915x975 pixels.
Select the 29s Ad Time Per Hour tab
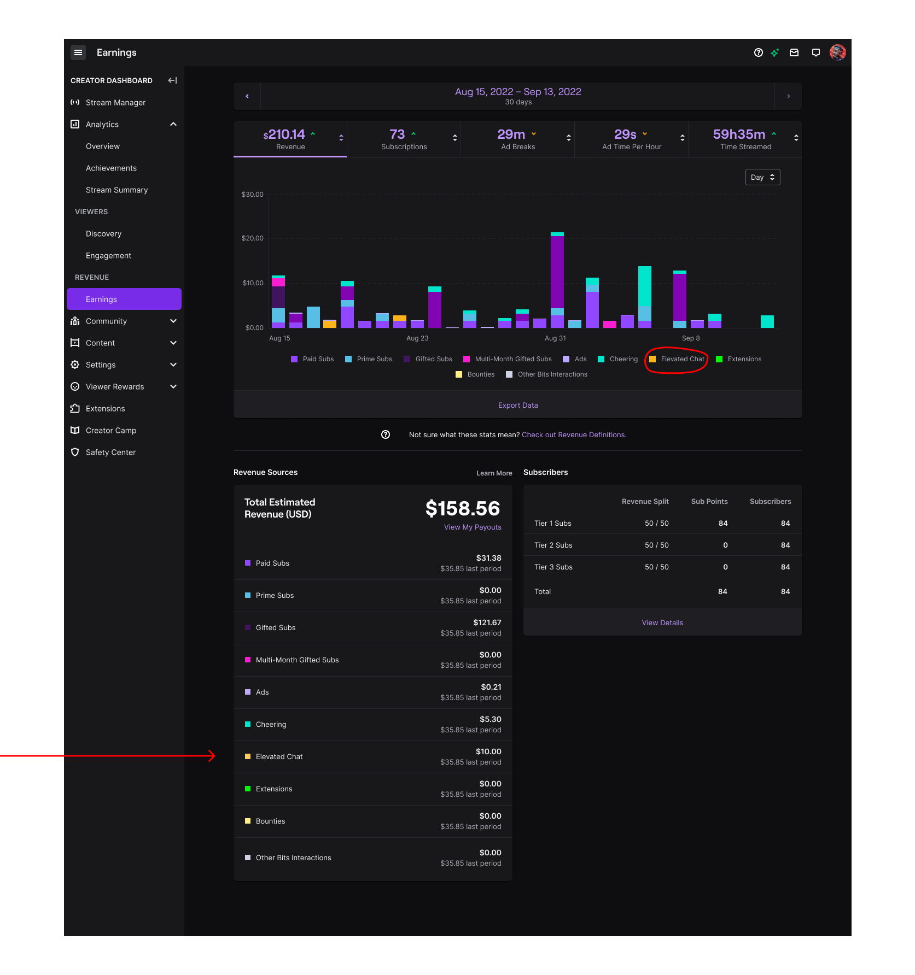point(632,139)
